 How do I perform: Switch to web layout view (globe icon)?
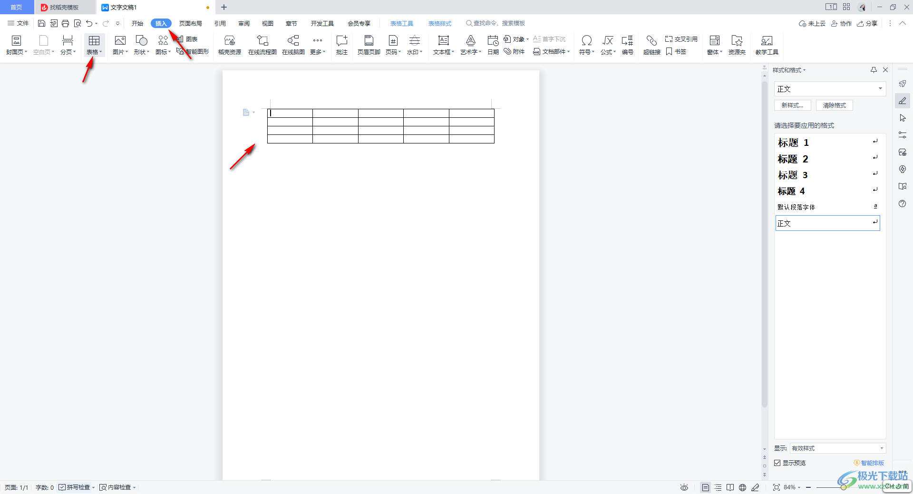pos(743,487)
